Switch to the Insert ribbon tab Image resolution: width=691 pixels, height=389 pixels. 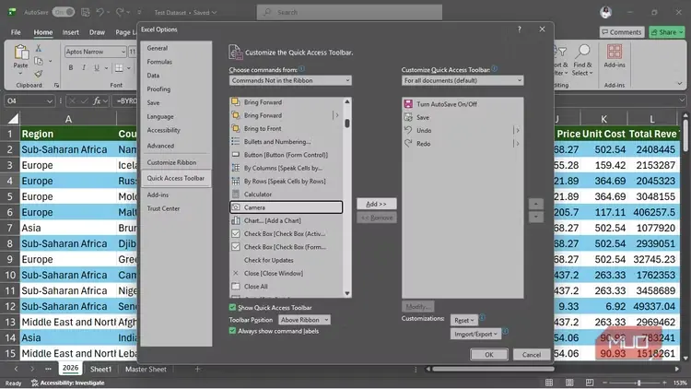pyautogui.click(x=71, y=32)
